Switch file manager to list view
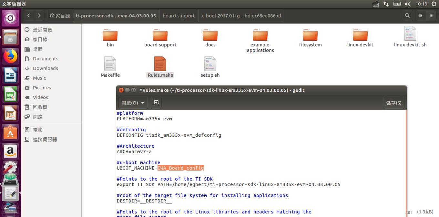The height and width of the screenshot is (217, 439). pyautogui.click(x=420, y=15)
